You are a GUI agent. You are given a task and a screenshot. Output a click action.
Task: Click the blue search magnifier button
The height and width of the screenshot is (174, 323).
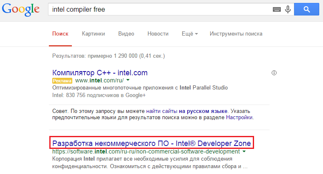tap(307, 9)
